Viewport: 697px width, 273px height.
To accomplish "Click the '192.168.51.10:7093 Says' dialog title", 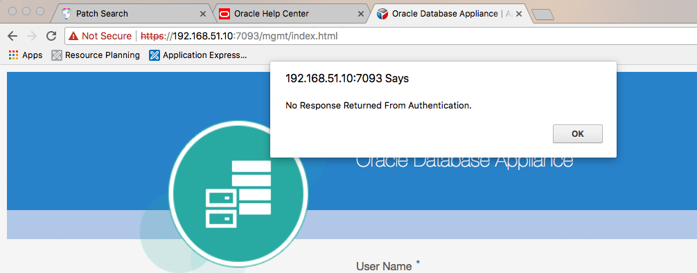I will pos(346,79).
